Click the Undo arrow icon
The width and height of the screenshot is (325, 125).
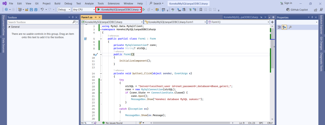coord(42,9)
